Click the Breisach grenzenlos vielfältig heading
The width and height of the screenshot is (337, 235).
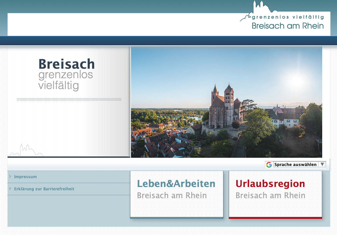pyautogui.click(x=66, y=75)
